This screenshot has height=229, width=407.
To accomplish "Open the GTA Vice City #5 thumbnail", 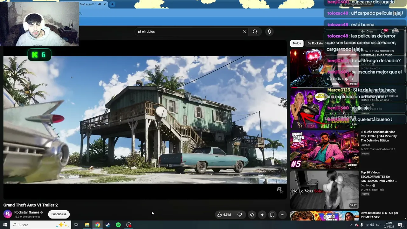I will click(324, 149).
